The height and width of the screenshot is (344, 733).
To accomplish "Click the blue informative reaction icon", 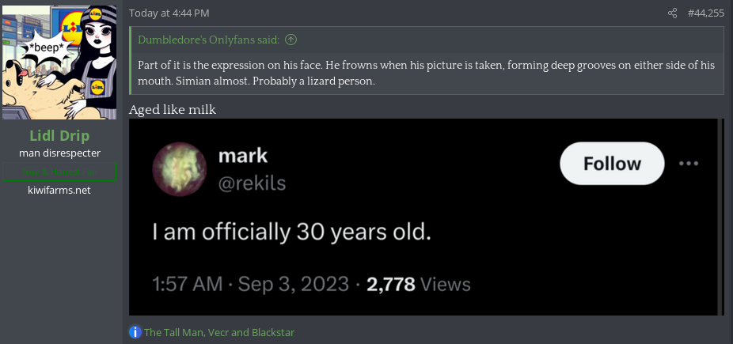I will click(135, 332).
